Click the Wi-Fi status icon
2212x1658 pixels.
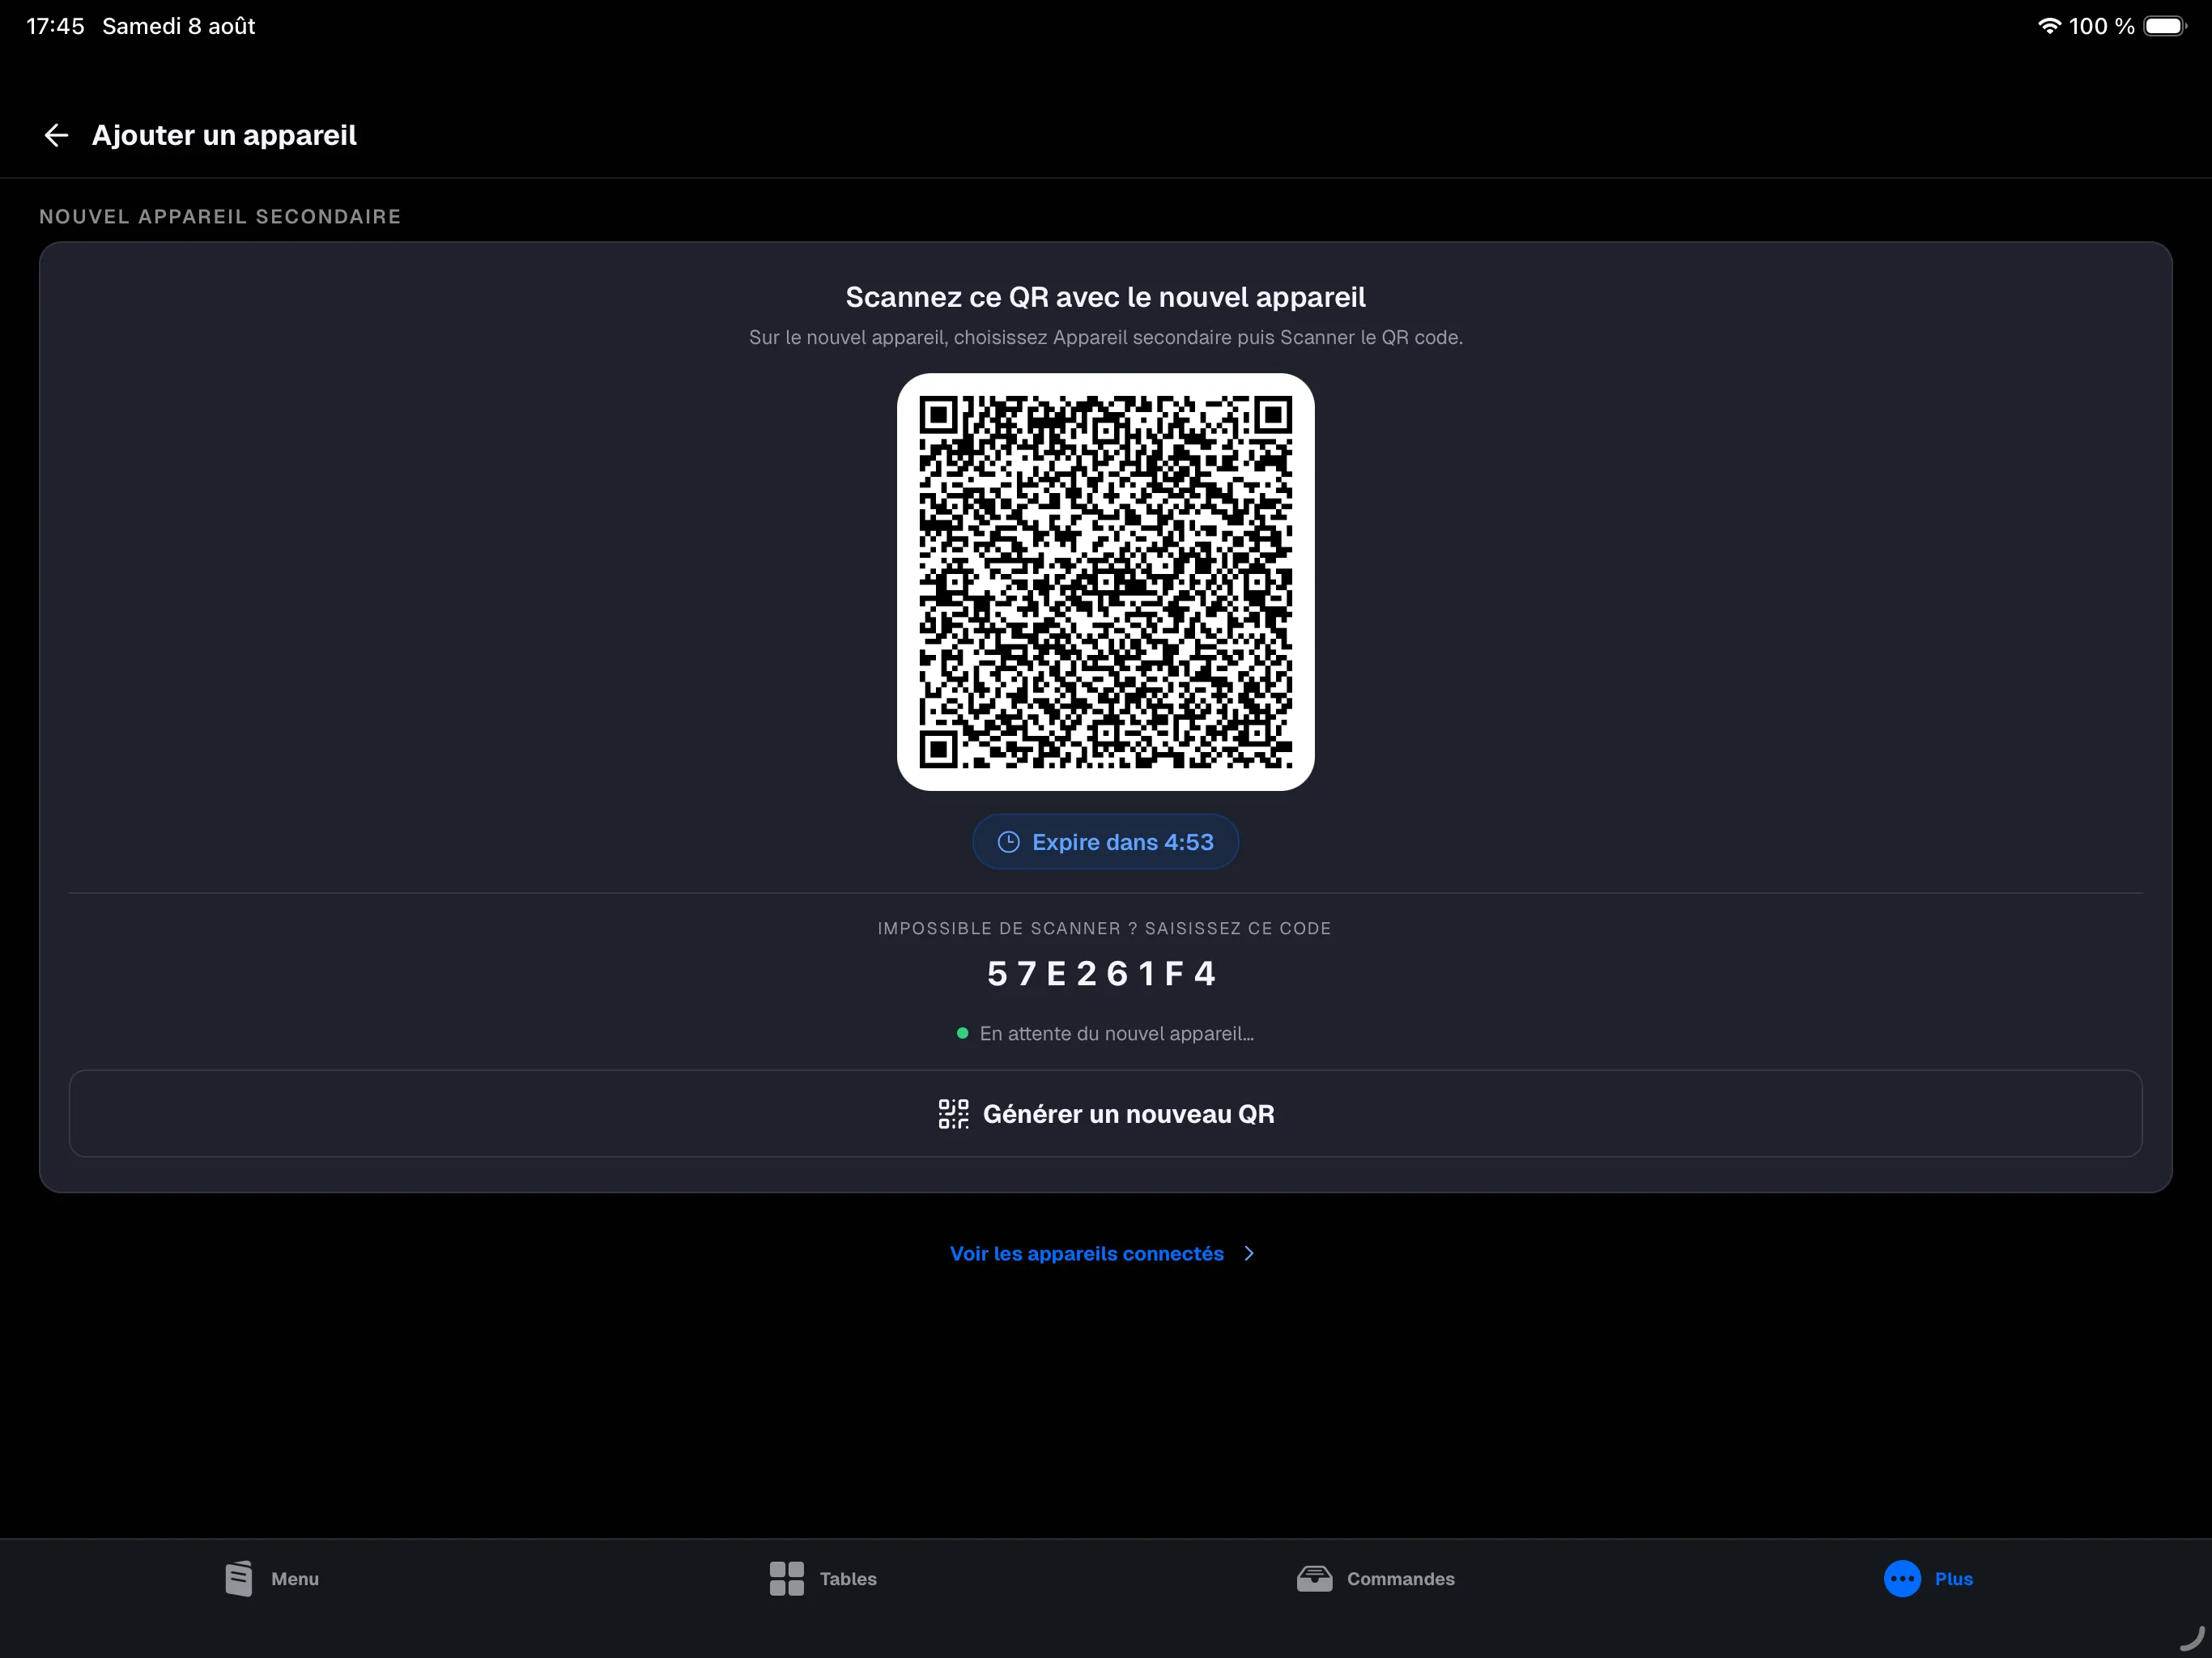coord(2049,26)
